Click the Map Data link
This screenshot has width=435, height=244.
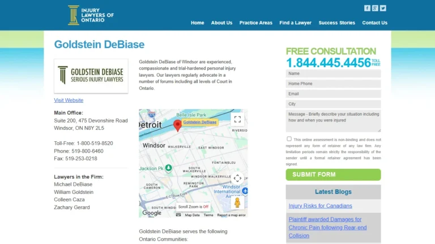click(x=192, y=215)
